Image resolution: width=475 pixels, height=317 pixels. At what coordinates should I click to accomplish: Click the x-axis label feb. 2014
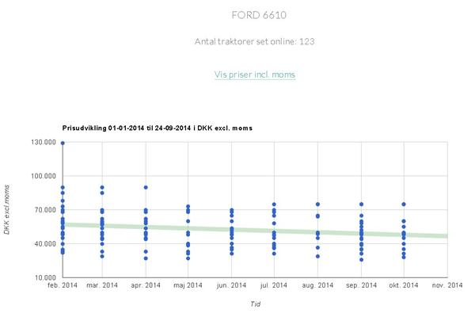(x=63, y=285)
